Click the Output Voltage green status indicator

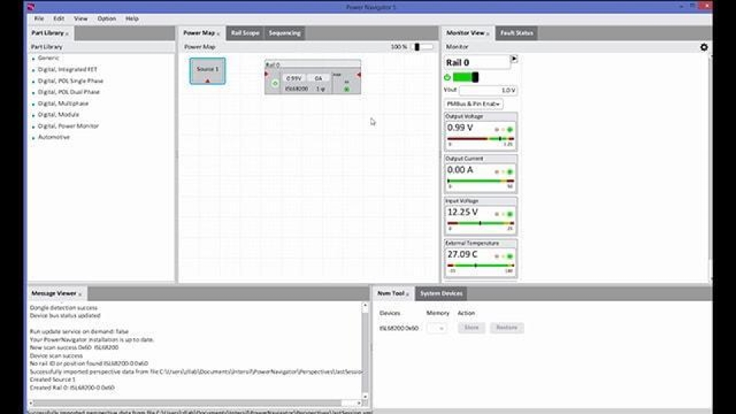[x=509, y=129]
